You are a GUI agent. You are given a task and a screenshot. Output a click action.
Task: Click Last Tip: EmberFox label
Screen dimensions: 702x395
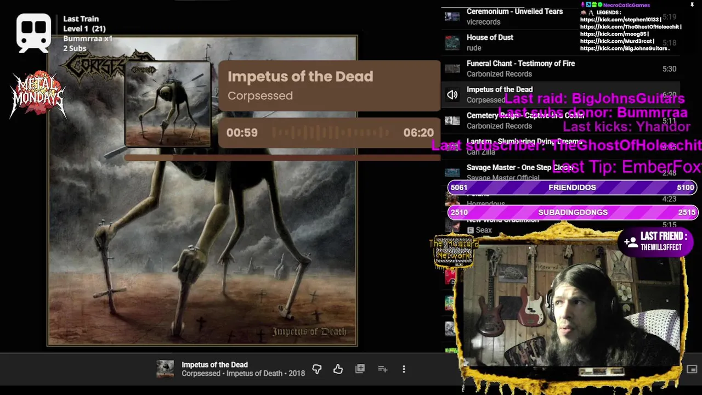coord(627,167)
